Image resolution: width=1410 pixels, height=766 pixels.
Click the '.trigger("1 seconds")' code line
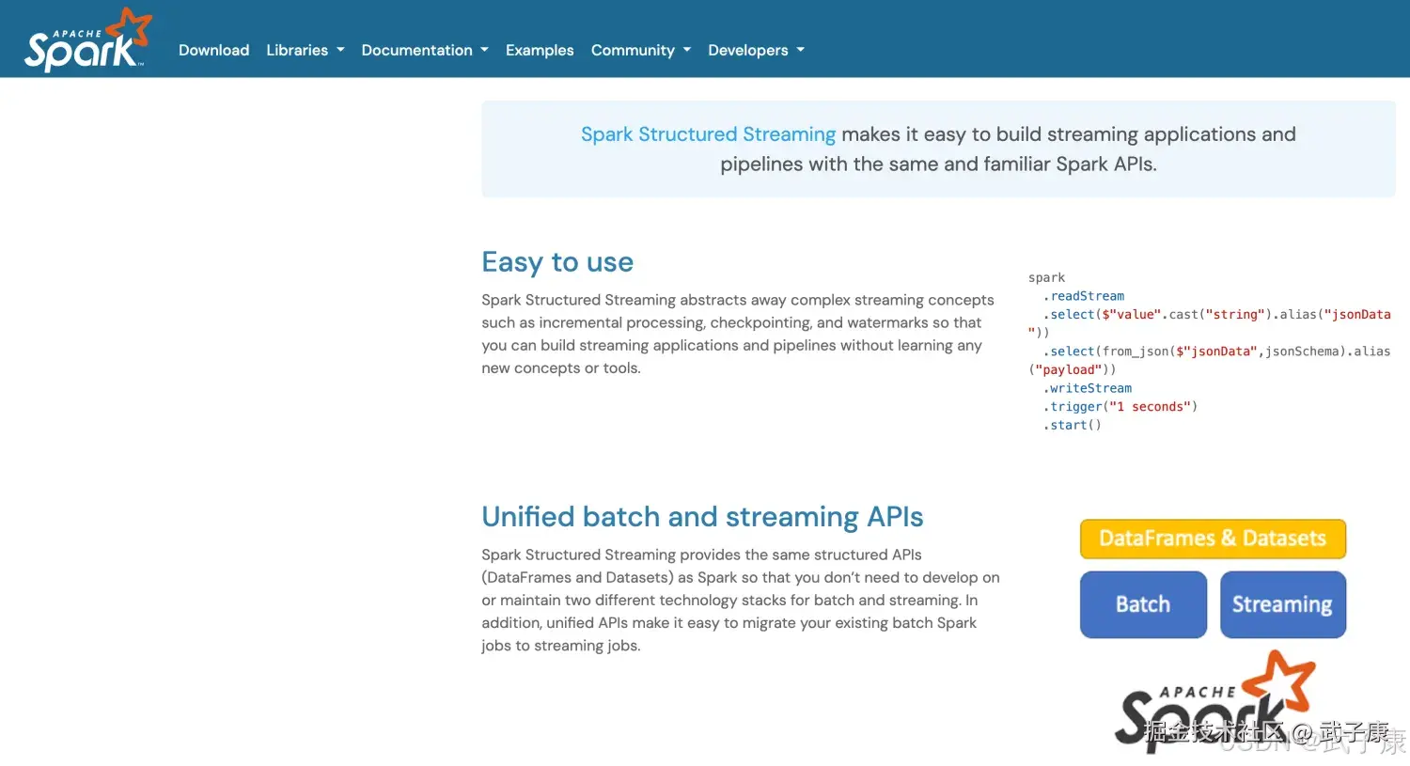click(x=1120, y=407)
